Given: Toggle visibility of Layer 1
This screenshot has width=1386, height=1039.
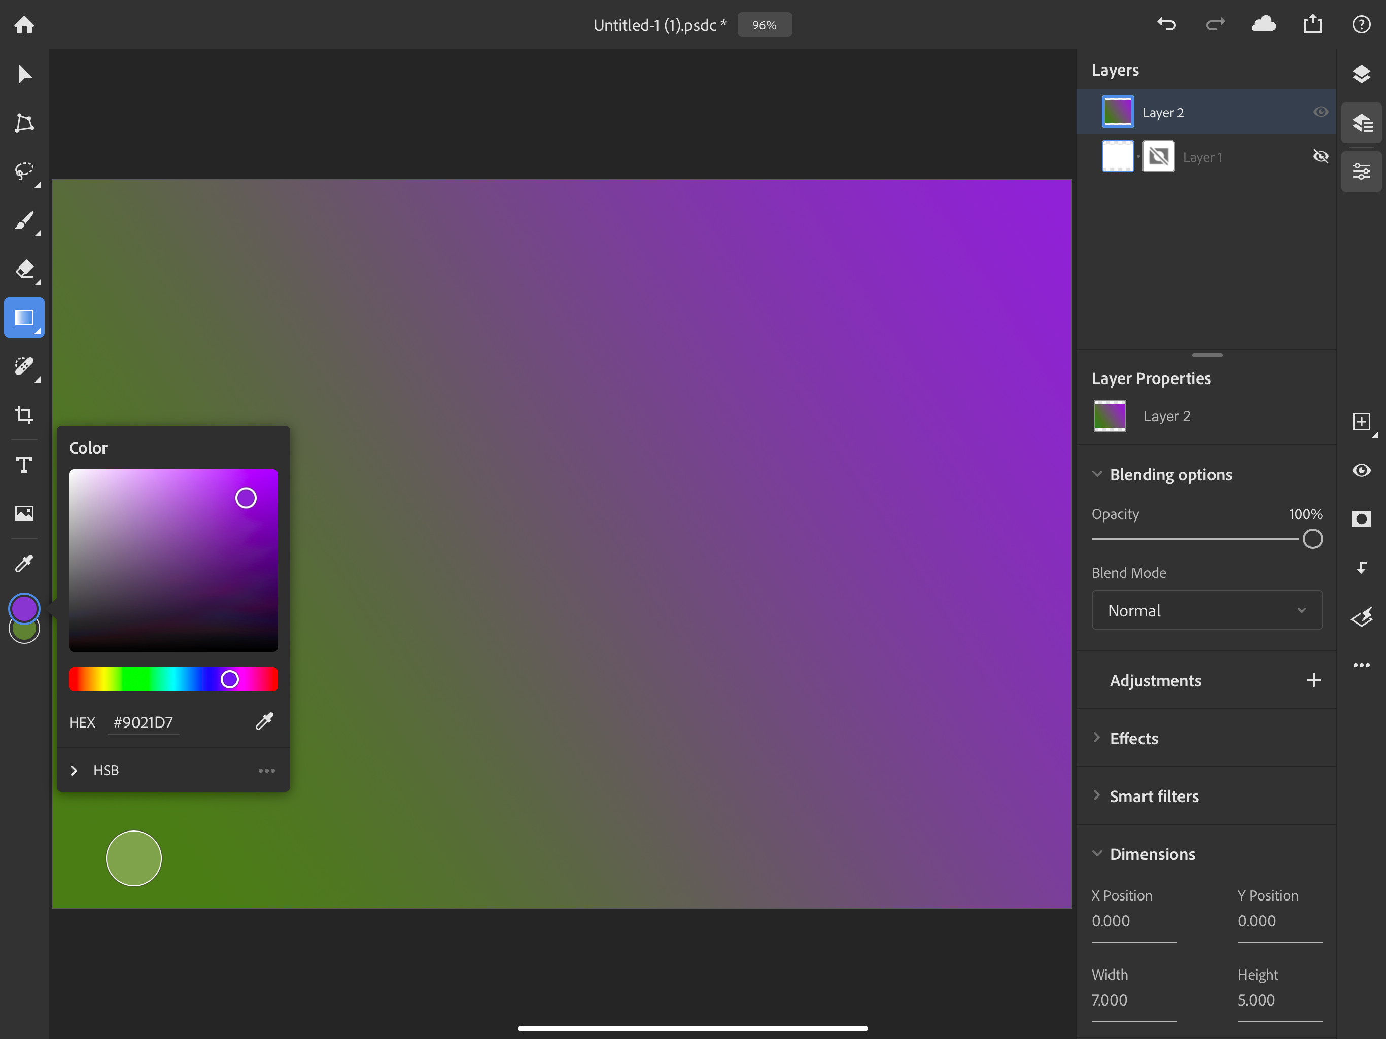Looking at the screenshot, I should pos(1321,156).
